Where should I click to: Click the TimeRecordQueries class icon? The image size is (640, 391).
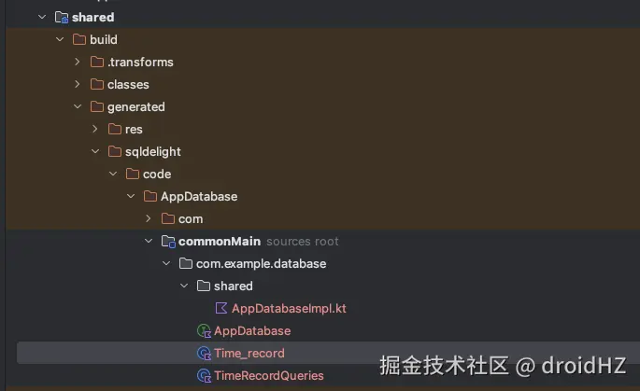coord(204,375)
